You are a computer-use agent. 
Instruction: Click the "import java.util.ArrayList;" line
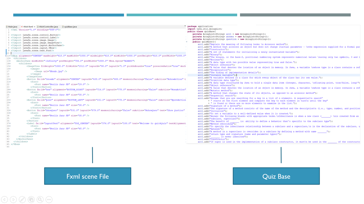[205, 29]
